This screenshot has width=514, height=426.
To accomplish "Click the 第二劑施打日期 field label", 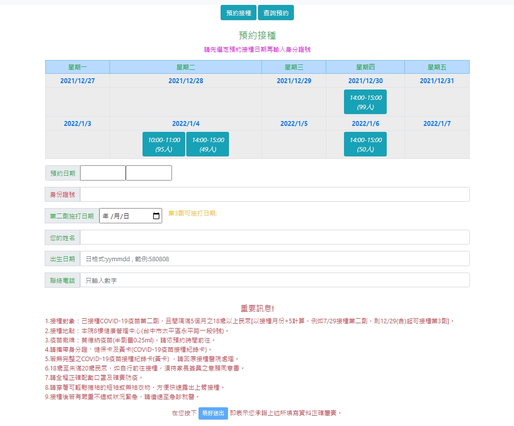I will click(x=72, y=216).
